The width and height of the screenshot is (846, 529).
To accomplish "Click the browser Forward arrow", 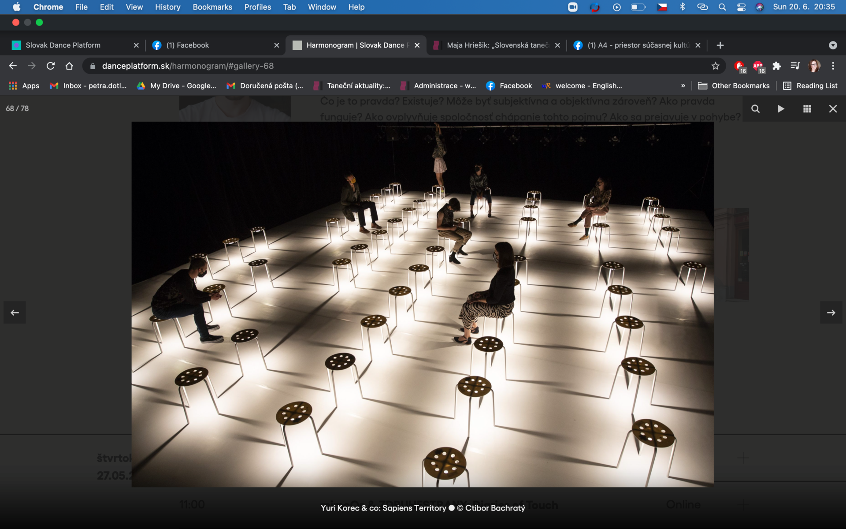I will coord(32,66).
